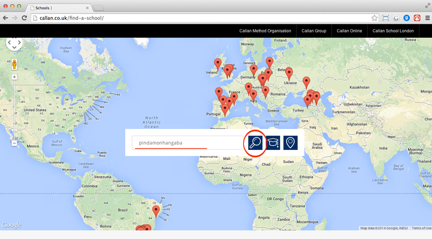
Task: Click the map marker in northern Germany
Action: click(253, 71)
